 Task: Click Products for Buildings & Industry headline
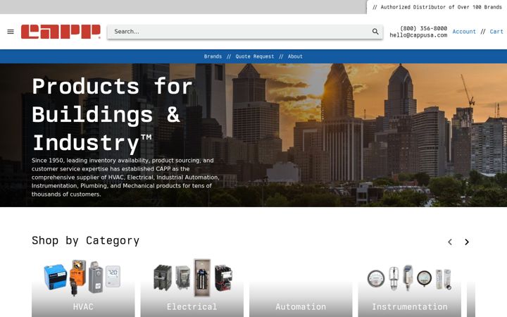[x=112, y=115]
